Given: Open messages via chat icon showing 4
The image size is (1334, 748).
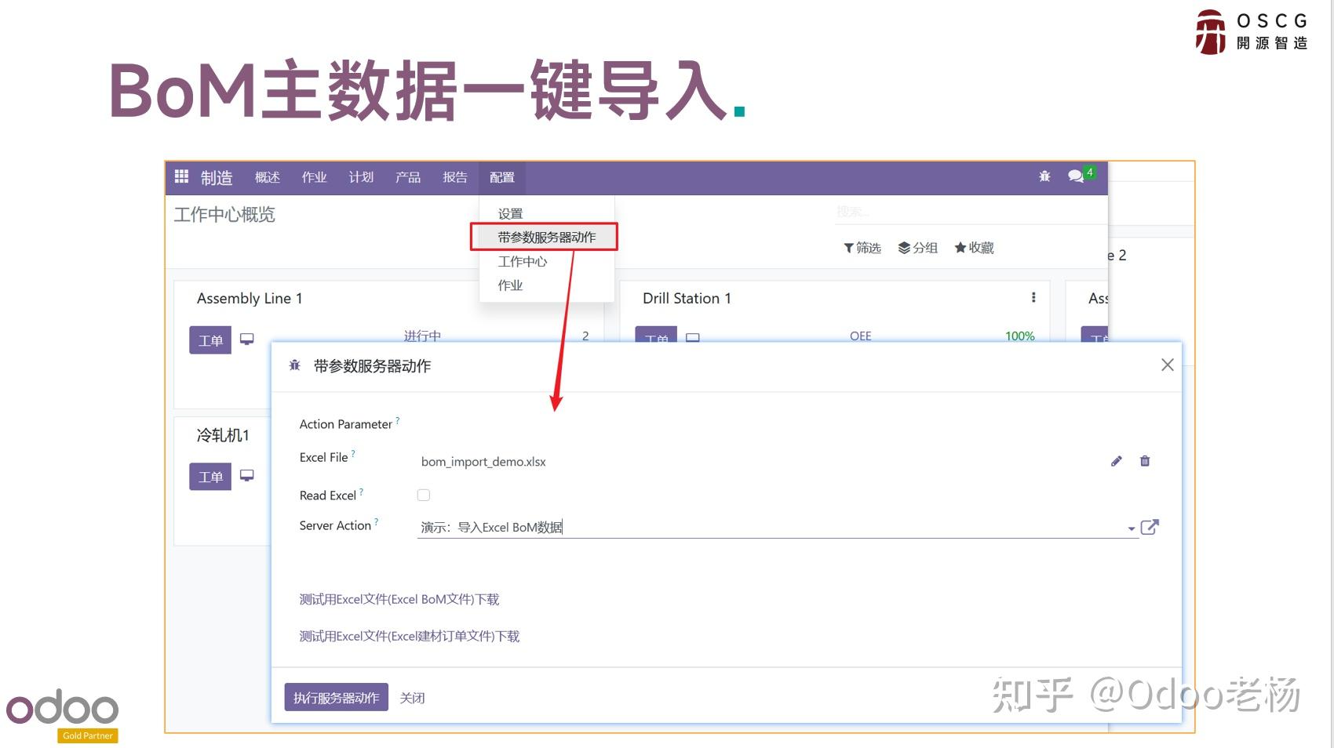Looking at the screenshot, I should pyautogui.click(x=1076, y=176).
